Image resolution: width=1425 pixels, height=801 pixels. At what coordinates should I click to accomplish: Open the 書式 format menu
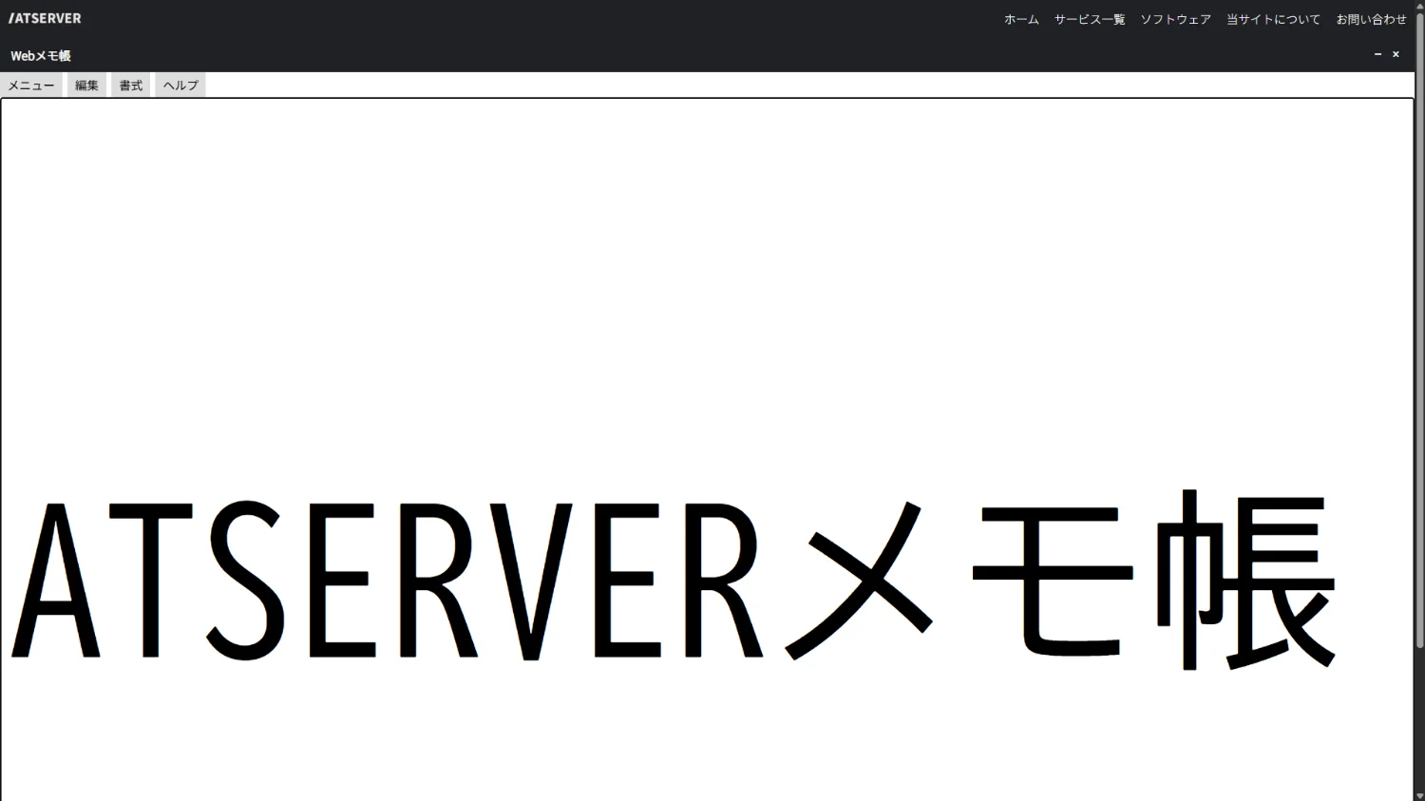point(131,86)
